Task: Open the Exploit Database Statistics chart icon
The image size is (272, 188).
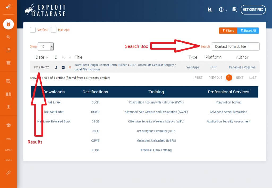Action: point(210,10)
